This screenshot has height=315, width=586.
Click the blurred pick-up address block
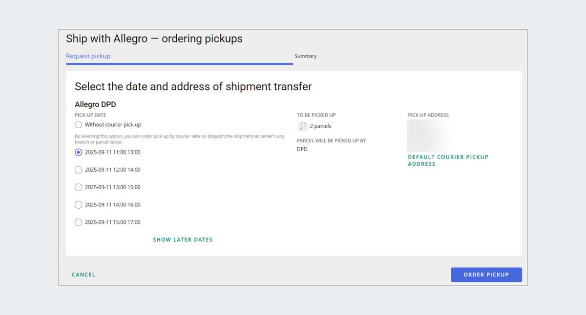pos(431,136)
